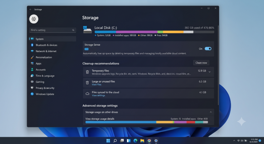
Task: Show hidden tray icons chevron
Action: coord(234,141)
